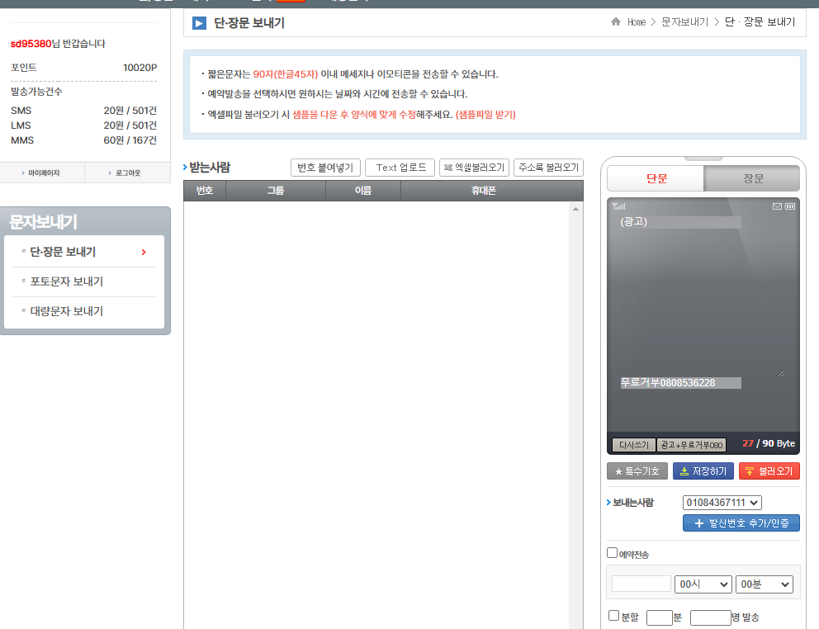
Task: Expand the 00시 hour dropdown
Action: [x=703, y=584]
